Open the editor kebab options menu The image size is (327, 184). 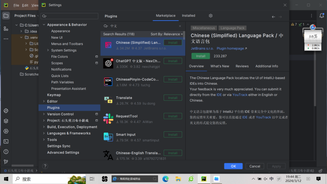[x=311, y=16]
